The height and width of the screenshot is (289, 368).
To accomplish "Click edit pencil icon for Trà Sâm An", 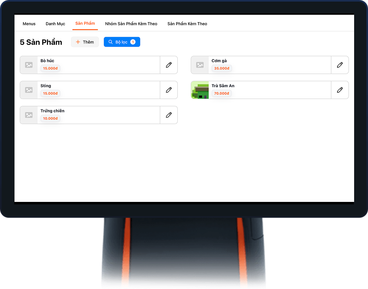I will click(x=339, y=90).
